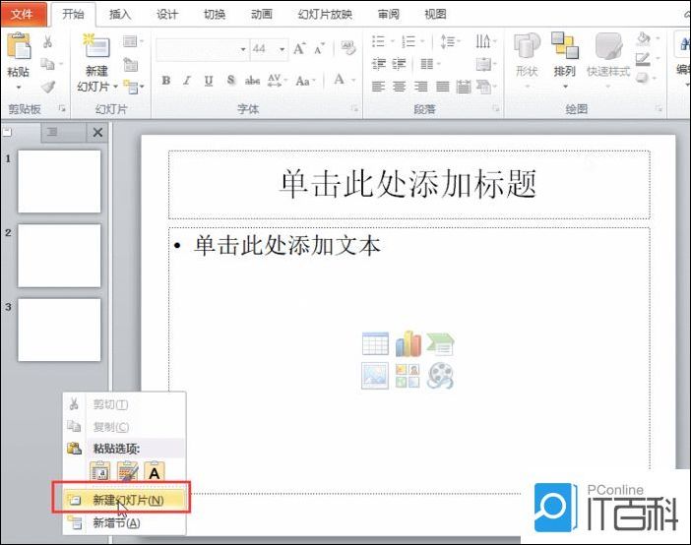Switch to the View tab
The height and width of the screenshot is (545, 691).
(x=435, y=15)
